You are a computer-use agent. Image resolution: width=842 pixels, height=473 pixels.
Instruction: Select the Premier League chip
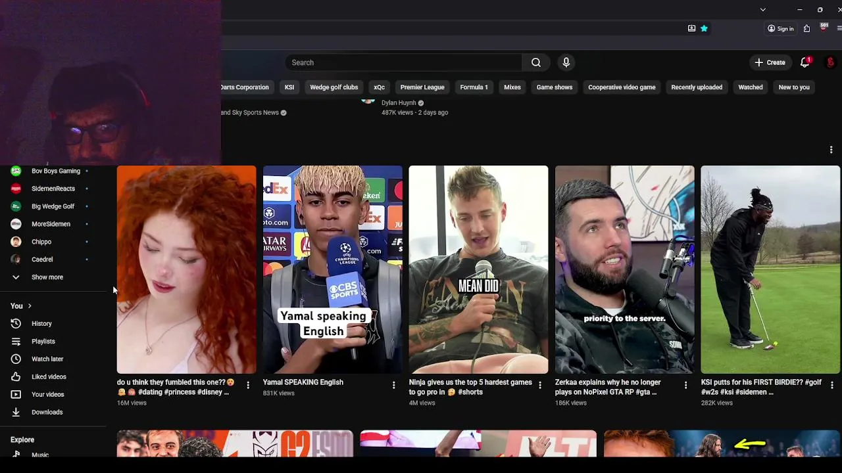pos(422,87)
